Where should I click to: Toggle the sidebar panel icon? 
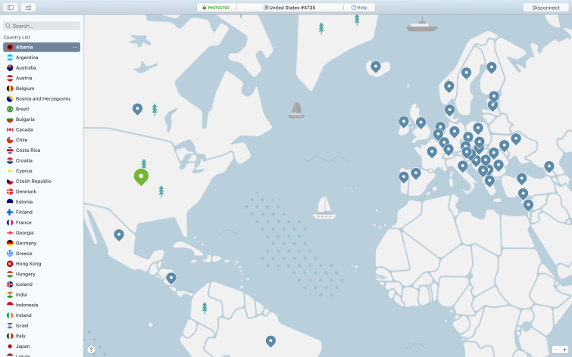[11, 8]
